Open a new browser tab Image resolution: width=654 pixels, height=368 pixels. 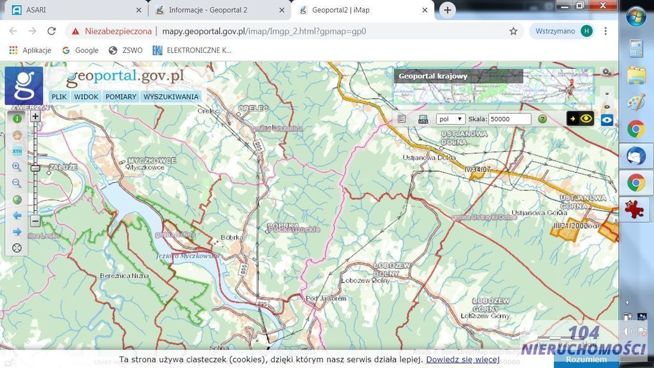click(448, 10)
